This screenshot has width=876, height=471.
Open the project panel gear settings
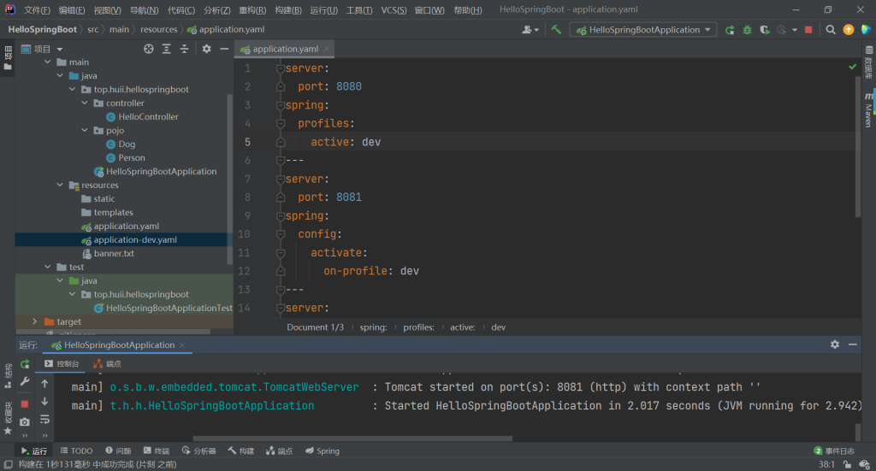[x=206, y=49]
